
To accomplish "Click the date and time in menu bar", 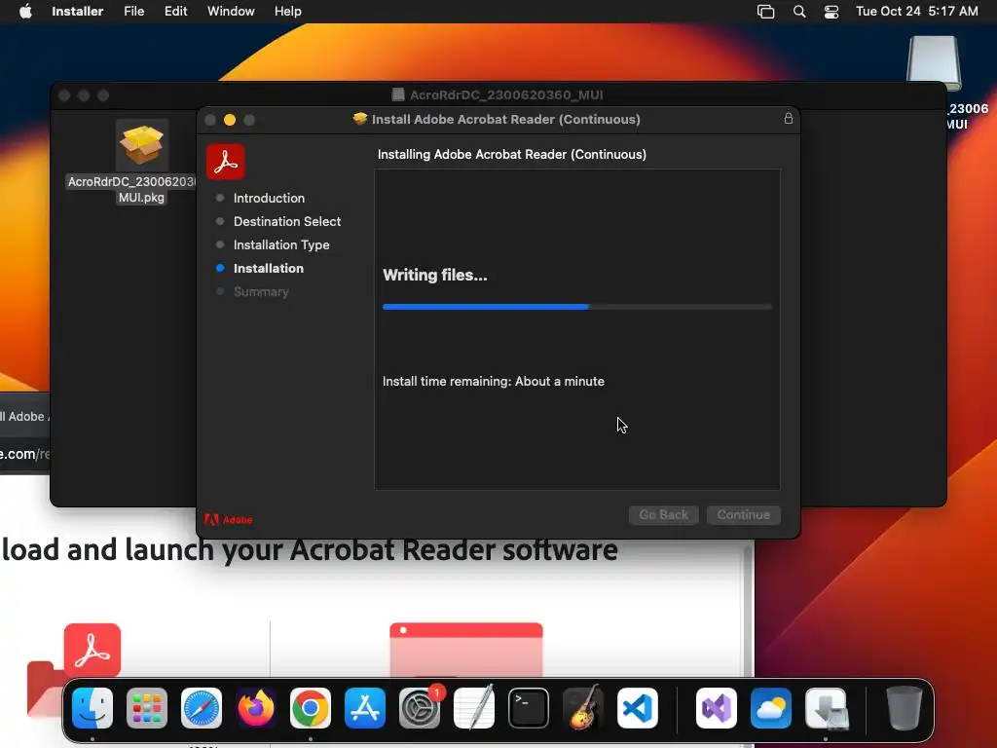I will 916,11.
